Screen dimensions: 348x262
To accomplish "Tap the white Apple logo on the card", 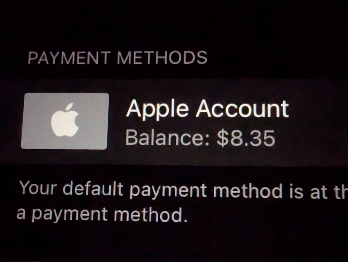I will [x=65, y=120].
